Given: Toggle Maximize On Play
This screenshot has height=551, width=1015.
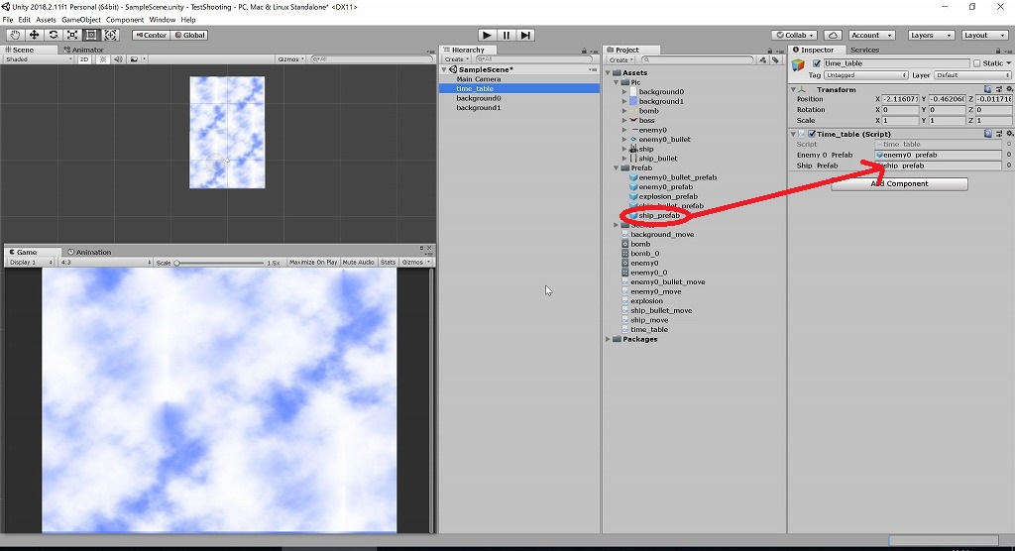Looking at the screenshot, I should pyautogui.click(x=313, y=263).
